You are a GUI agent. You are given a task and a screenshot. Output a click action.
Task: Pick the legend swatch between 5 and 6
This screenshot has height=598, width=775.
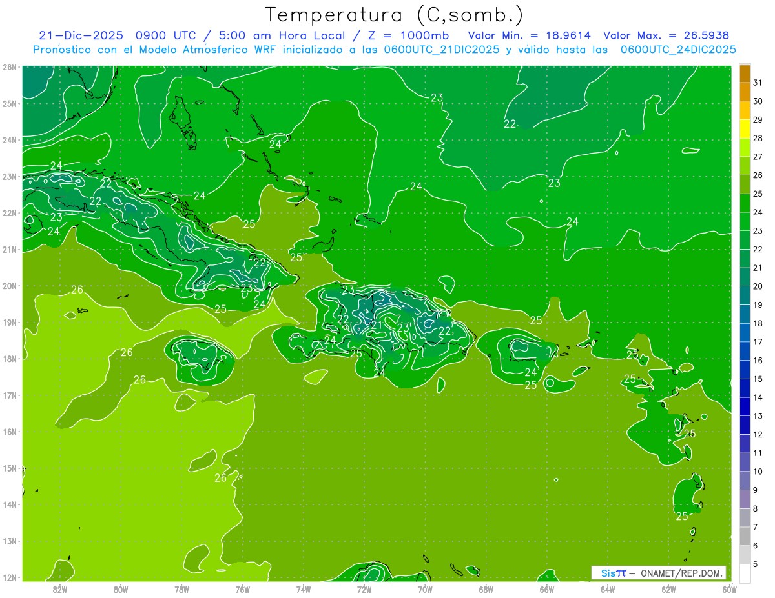click(745, 555)
